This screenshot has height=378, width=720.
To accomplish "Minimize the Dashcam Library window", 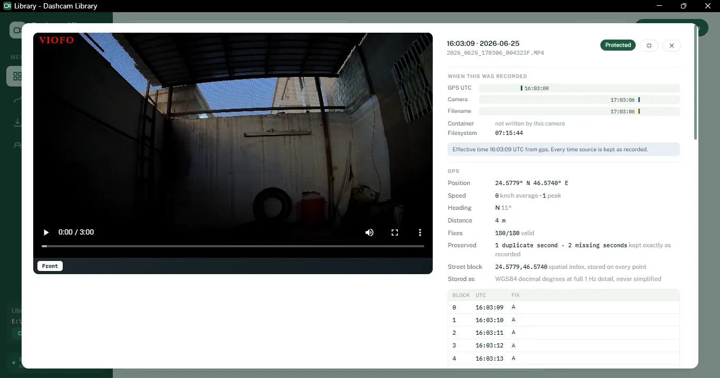I will click(x=659, y=6).
